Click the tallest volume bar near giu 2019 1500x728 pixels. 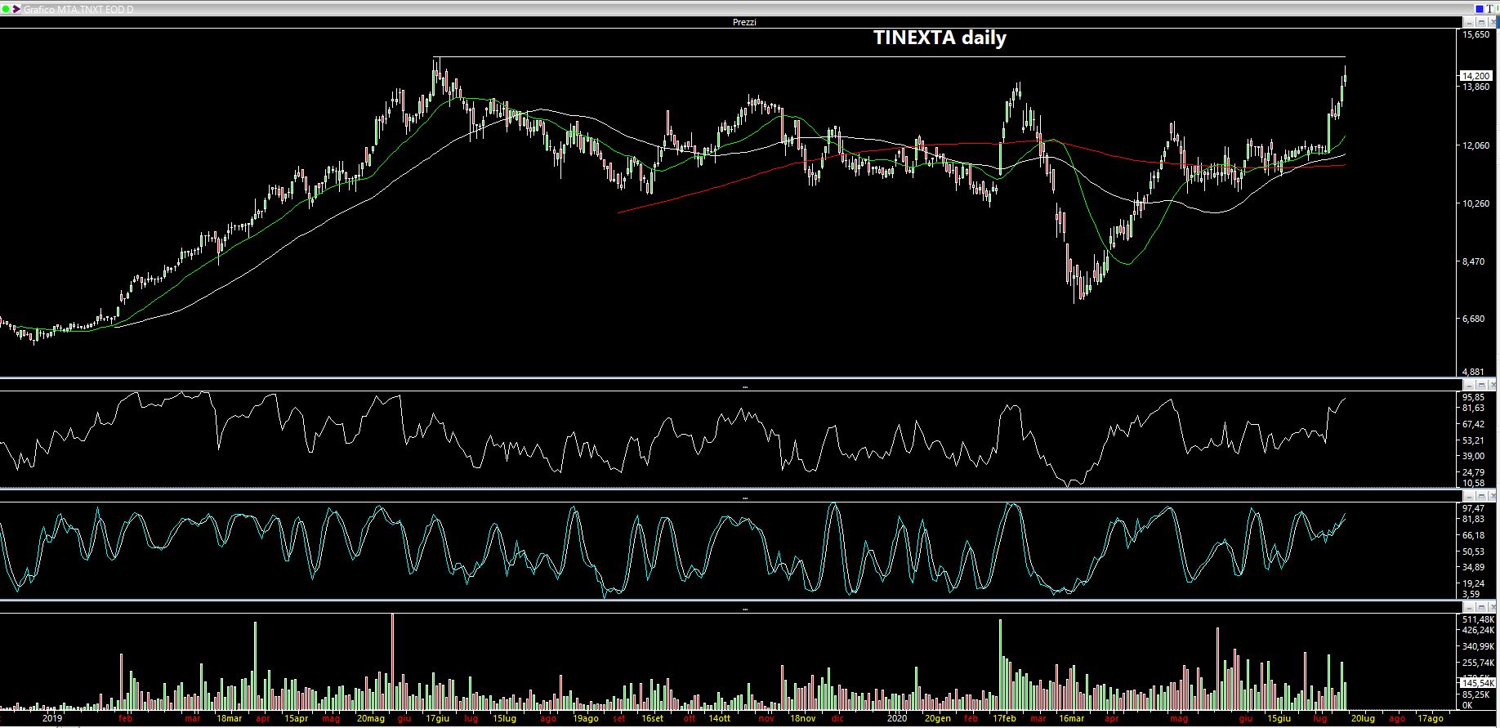(x=393, y=661)
